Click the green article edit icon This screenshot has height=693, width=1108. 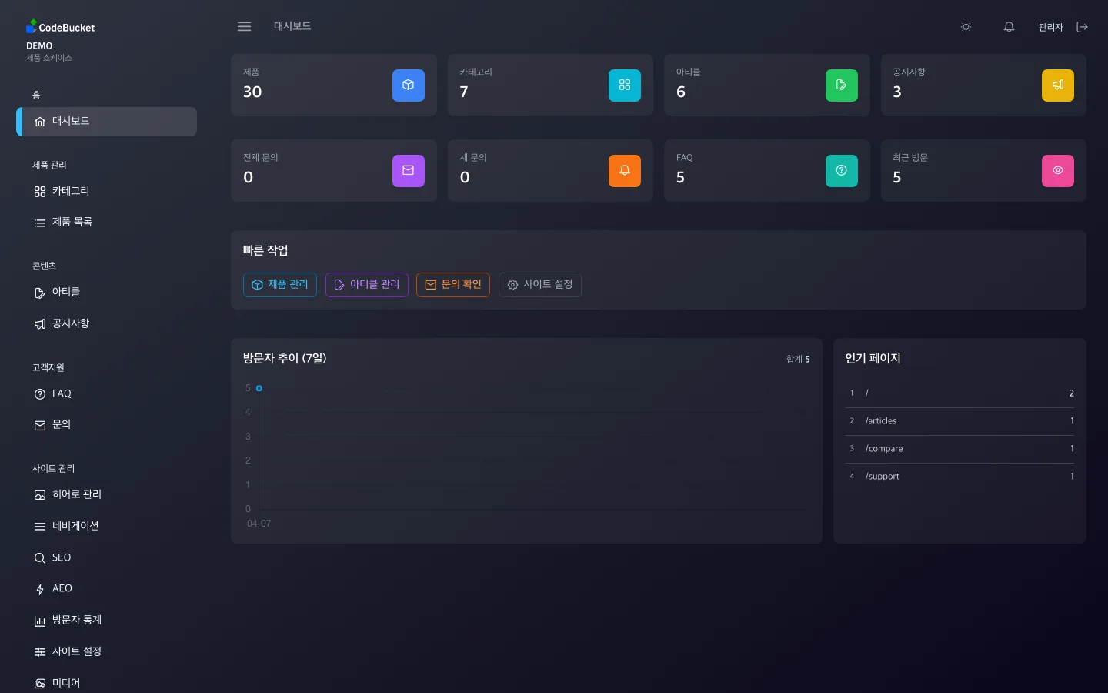[841, 85]
